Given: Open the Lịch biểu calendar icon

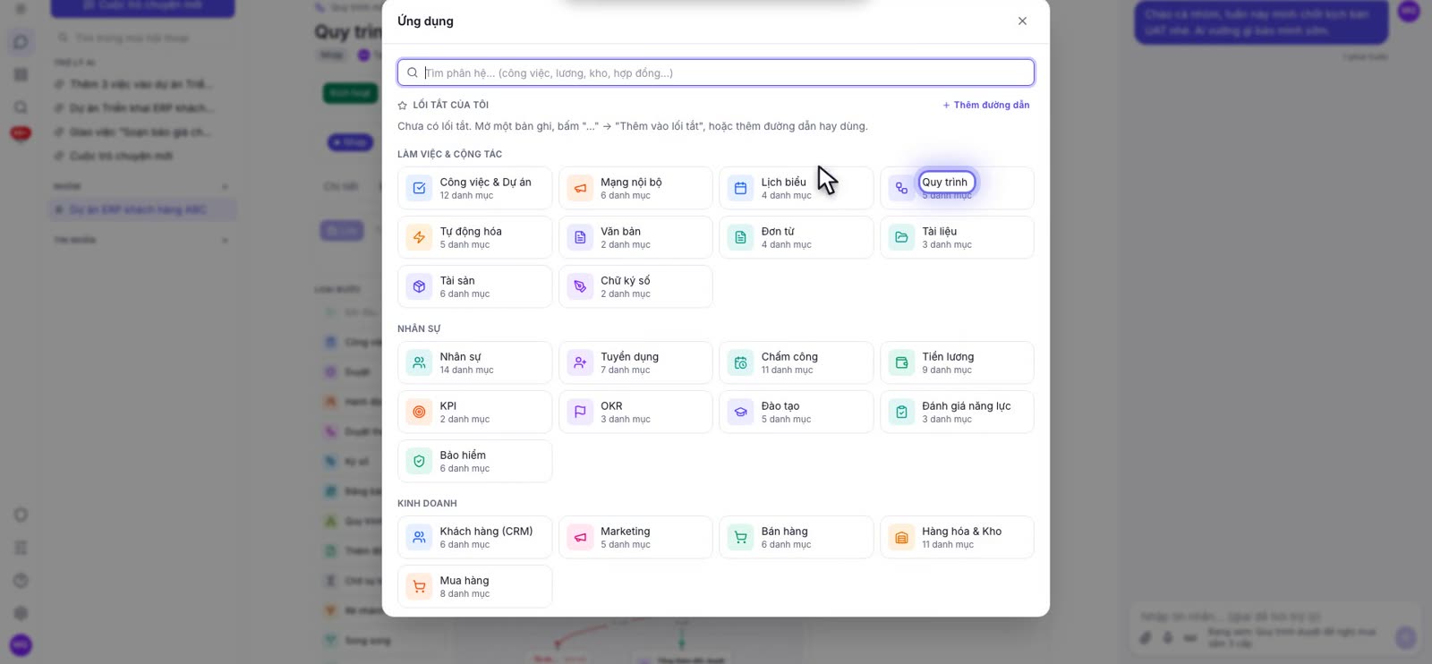Looking at the screenshot, I should pyautogui.click(x=740, y=189).
